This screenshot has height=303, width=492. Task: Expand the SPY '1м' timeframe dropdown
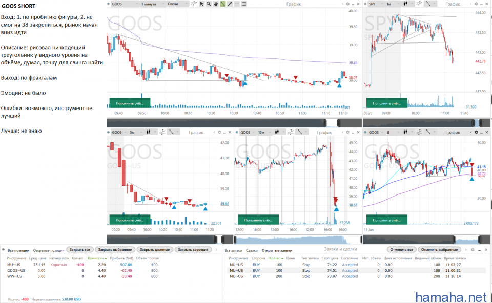click(393, 4)
